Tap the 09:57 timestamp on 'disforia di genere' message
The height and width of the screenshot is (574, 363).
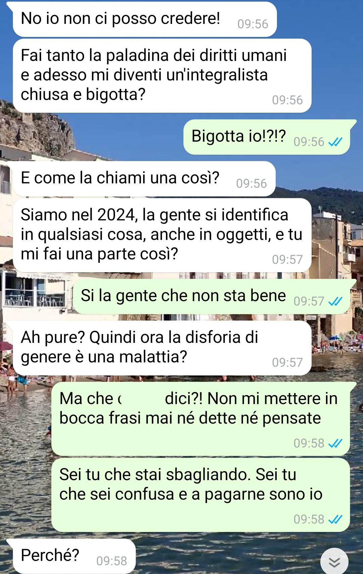tap(287, 363)
